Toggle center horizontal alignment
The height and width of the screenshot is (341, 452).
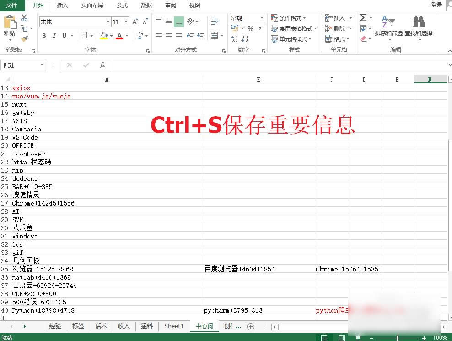(168, 36)
